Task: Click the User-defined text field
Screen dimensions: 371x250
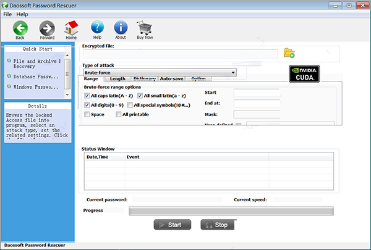Action: 291,123
